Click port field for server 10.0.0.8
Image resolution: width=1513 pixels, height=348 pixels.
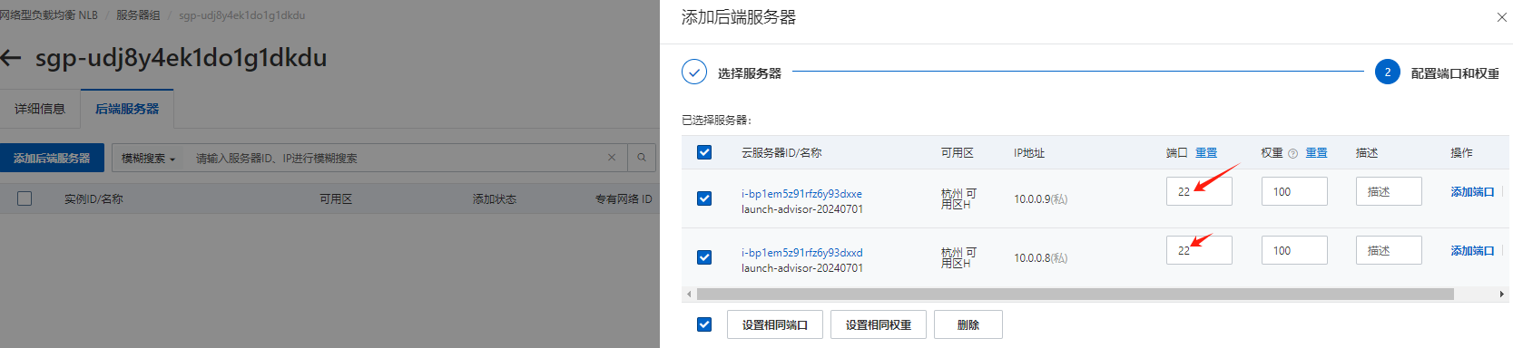1199,250
